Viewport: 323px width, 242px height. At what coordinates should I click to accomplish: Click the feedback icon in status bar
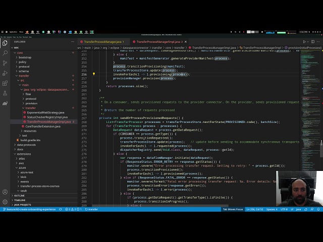click(x=312, y=209)
